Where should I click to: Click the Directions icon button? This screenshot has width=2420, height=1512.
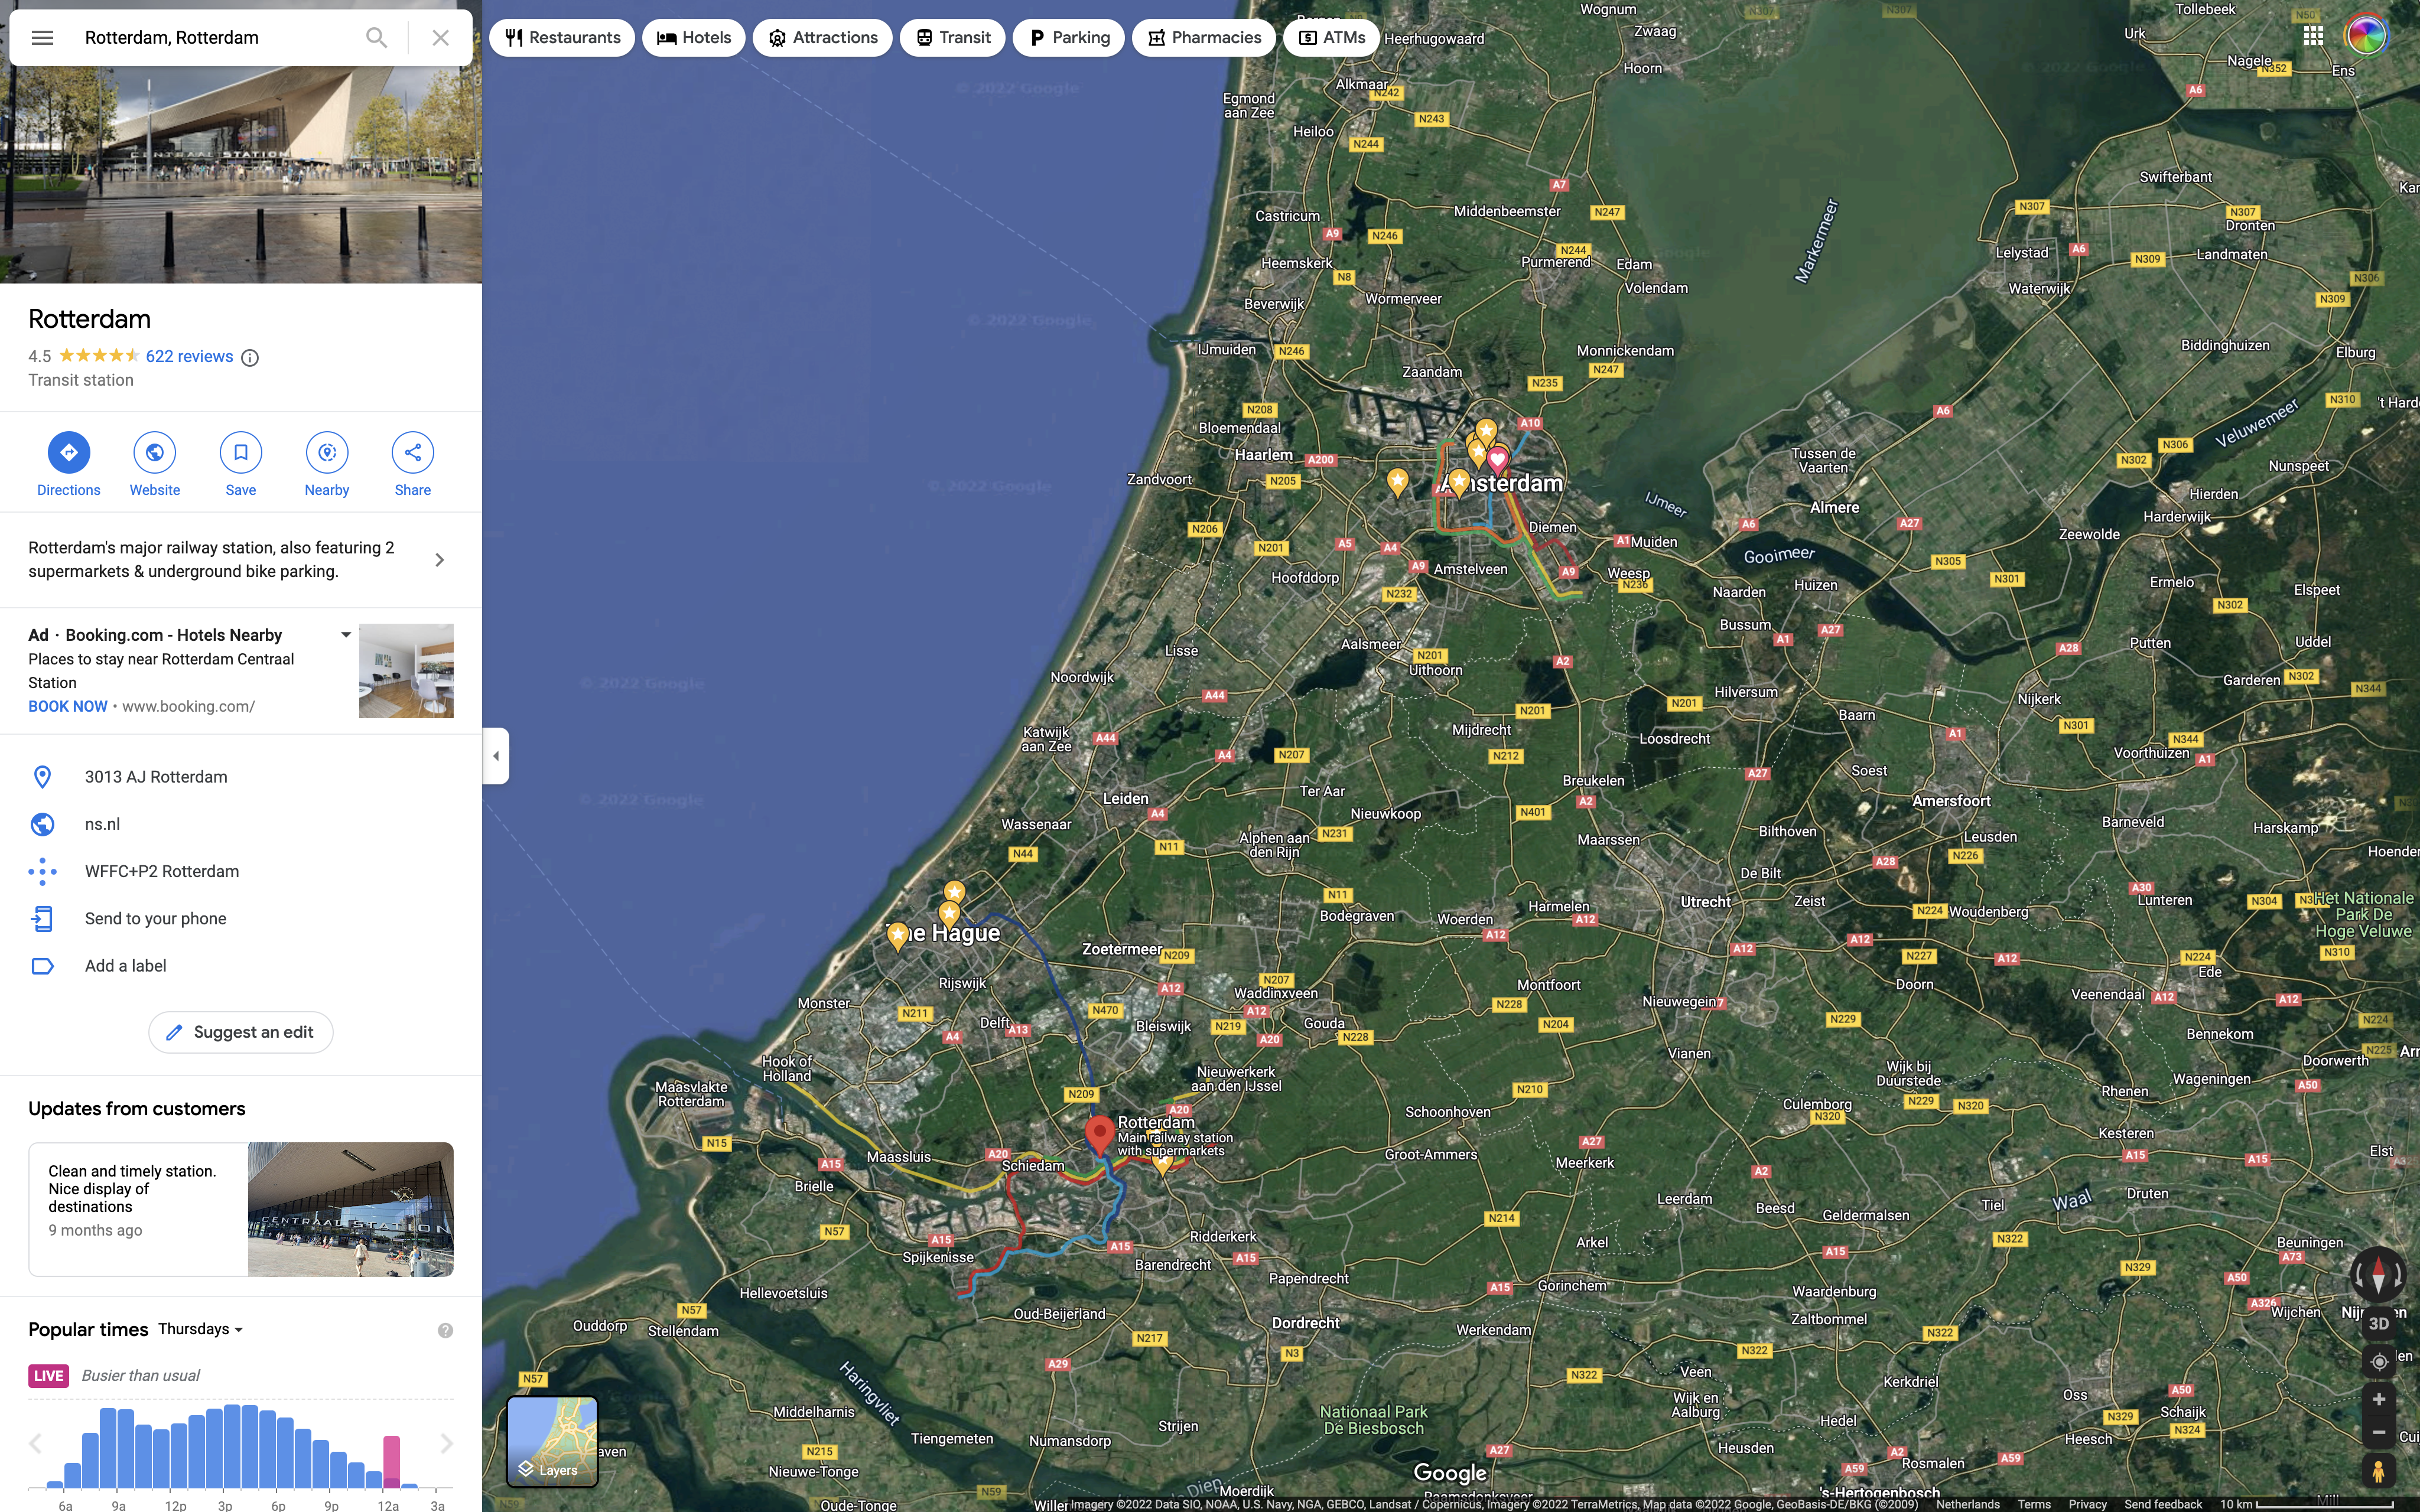[68, 453]
